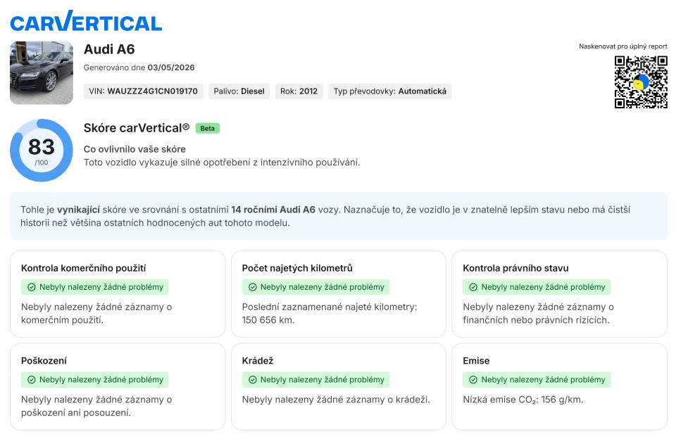Click the blue score comparison info banner
This screenshot has width=681, height=441.
point(338,217)
